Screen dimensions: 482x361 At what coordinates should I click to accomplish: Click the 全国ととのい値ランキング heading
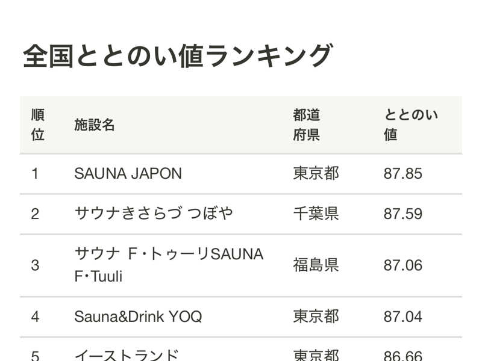click(x=177, y=56)
